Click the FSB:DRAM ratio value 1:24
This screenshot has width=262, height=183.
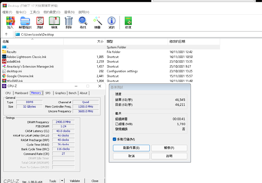[63, 126]
